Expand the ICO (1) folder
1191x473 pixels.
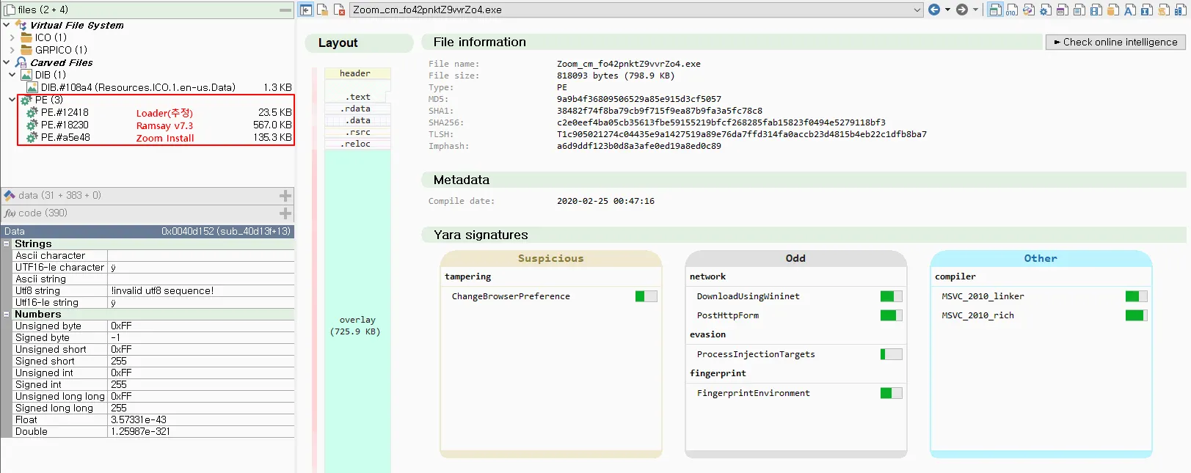pos(12,37)
